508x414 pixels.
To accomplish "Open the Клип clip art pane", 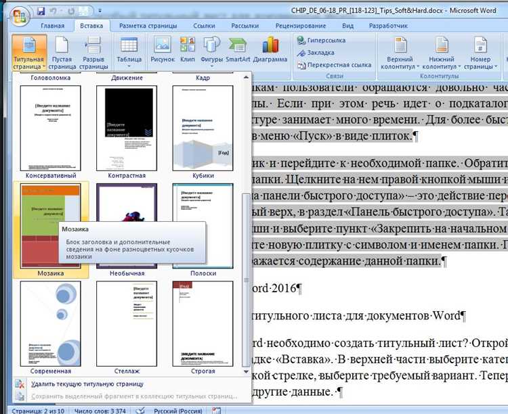I will pos(187,49).
